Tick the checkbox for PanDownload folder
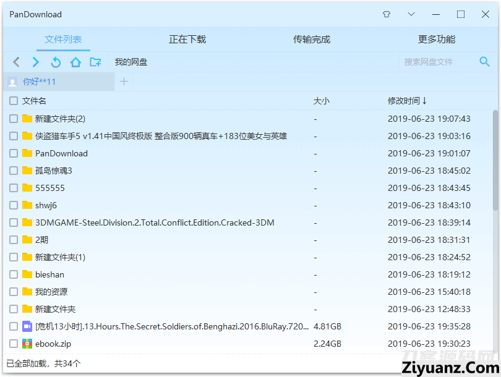The width and height of the screenshot is (501, 377). (x=14, y=153)
